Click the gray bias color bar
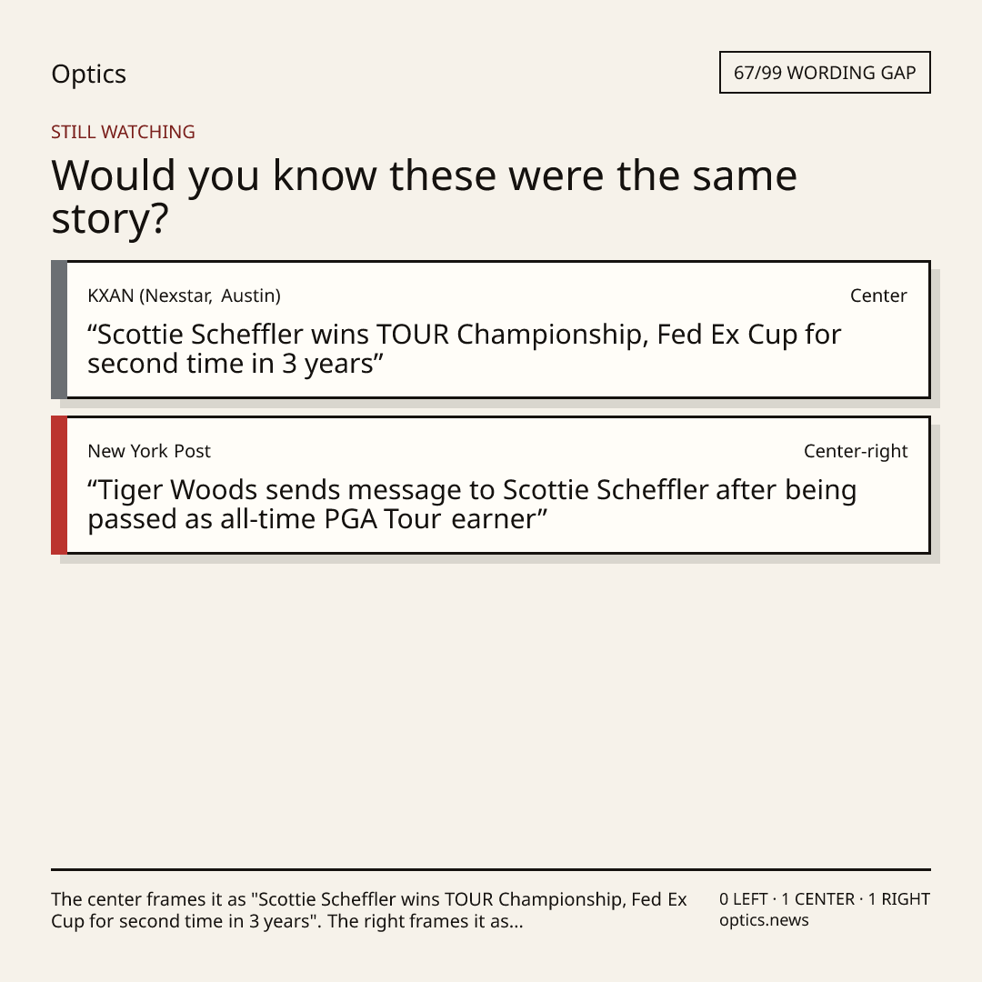Screen dimensions: 982x982 coord(59,329)
